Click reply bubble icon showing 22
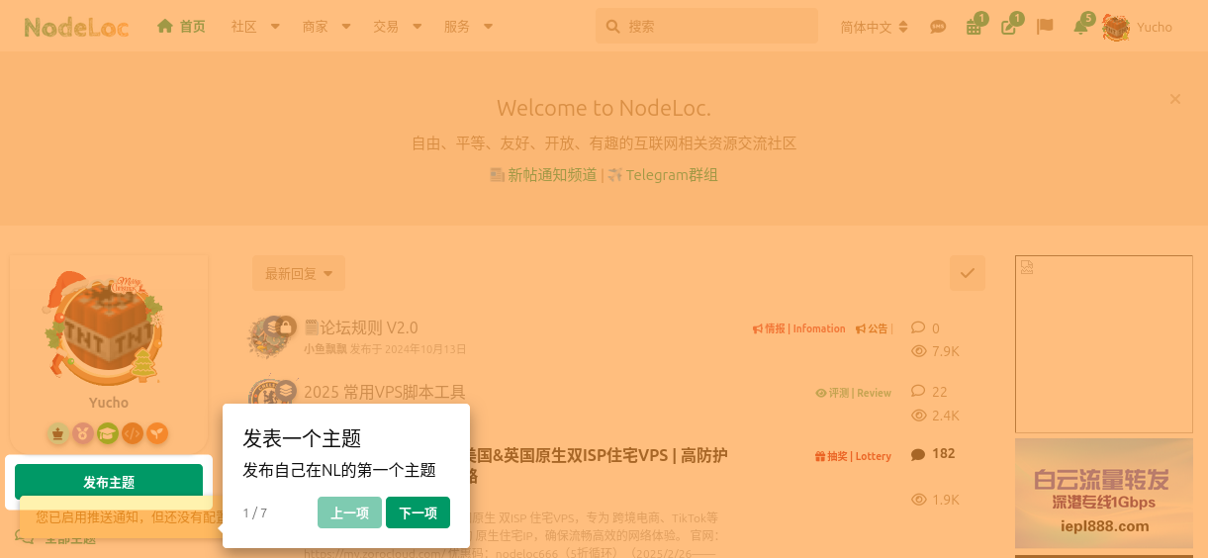The image size is (1208, 558). [x=918, y=391]
